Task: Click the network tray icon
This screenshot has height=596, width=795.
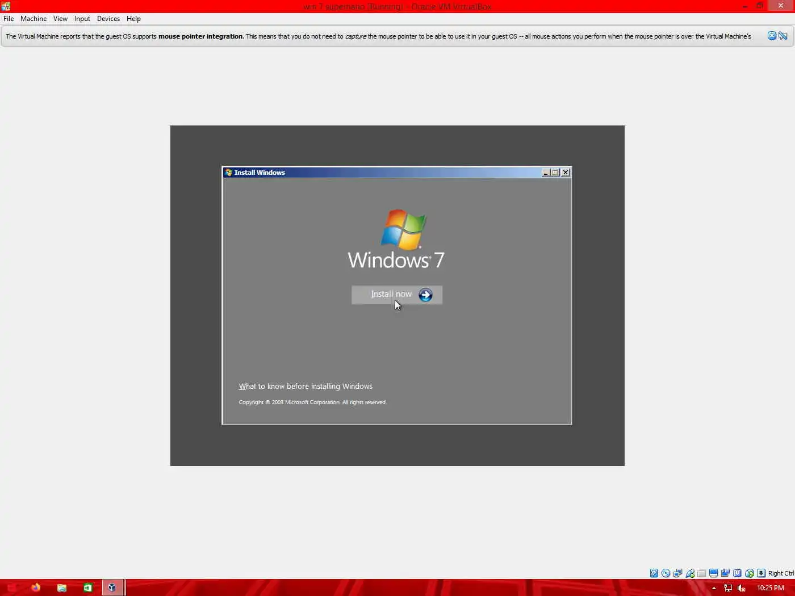Action: point(727,588)
